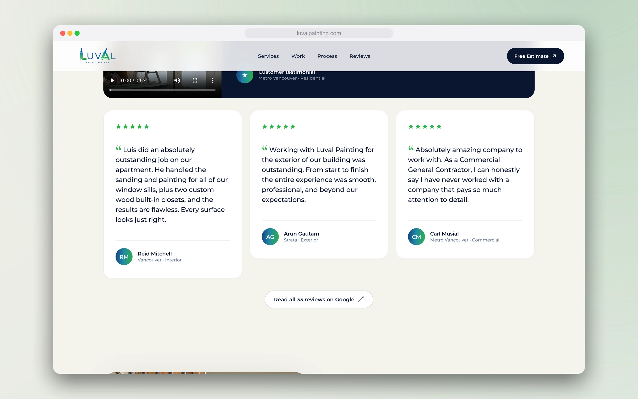Image resolution: width=638 pixels, height=399 pixels.
Task: Click the AG avatar for Arun Gautam
Action: coord(270,237)
